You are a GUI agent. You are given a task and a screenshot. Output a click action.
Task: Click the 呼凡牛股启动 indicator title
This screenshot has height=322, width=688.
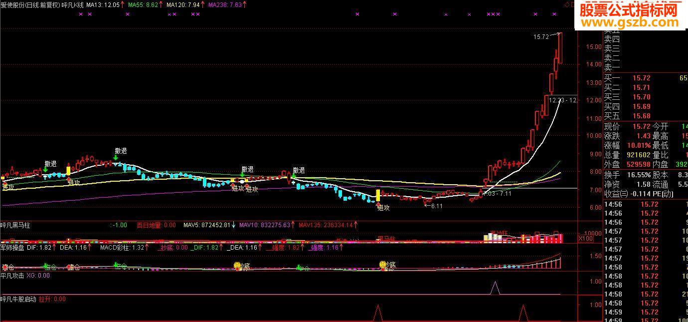tap(18, 299)
